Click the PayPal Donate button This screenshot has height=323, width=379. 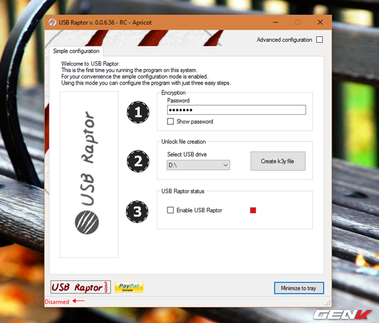pos(129,287)
